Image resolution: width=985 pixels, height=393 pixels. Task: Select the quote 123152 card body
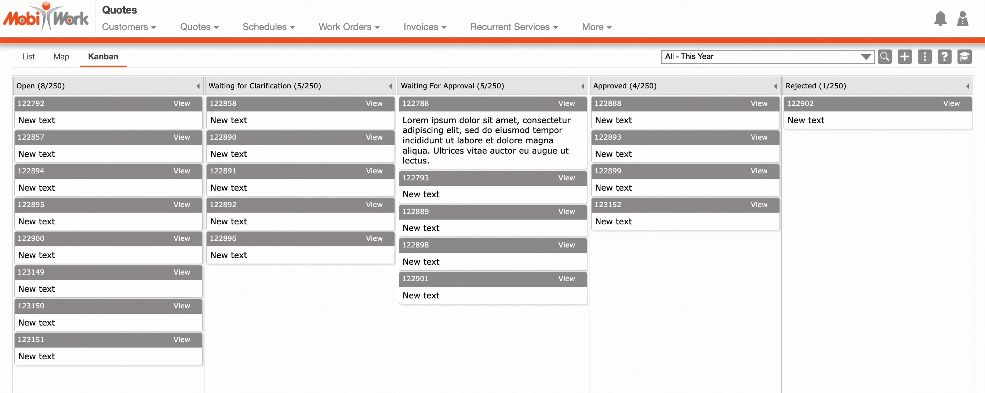coord(684,221)
